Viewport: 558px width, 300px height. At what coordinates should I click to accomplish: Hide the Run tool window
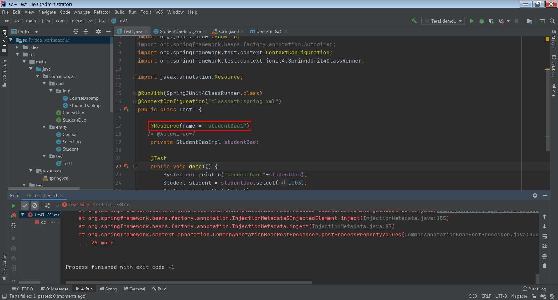[545, 195]
